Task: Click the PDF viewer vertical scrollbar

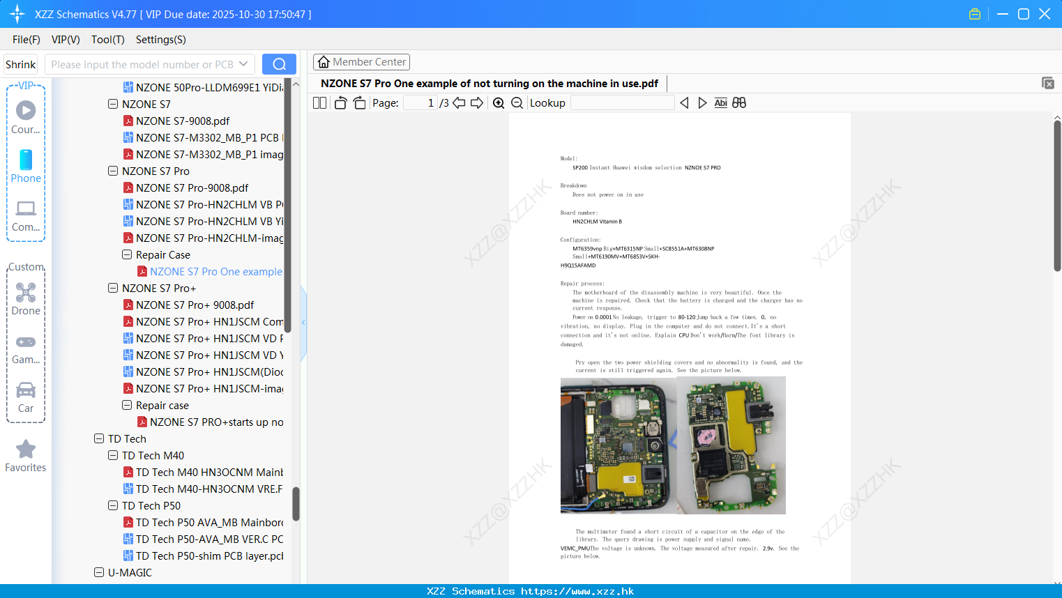Action: point(1057,195)
